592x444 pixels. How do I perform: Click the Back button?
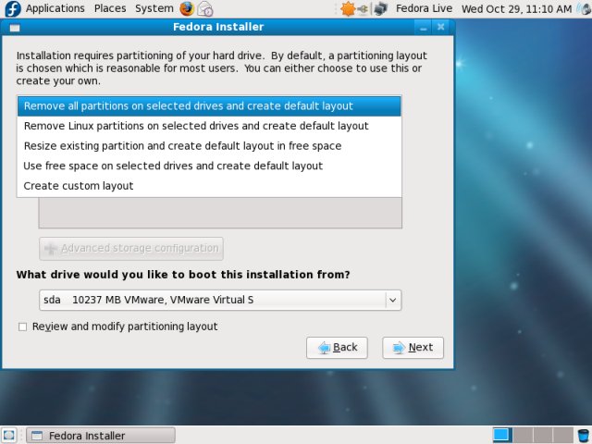point(337,348)
